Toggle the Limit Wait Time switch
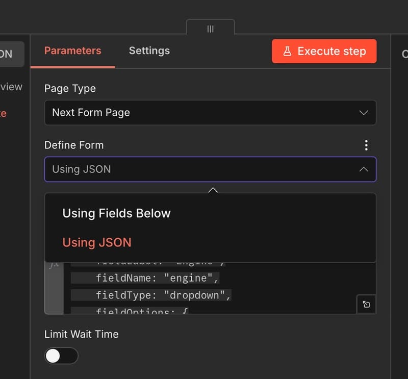408x379 pixels. point(61,356)
